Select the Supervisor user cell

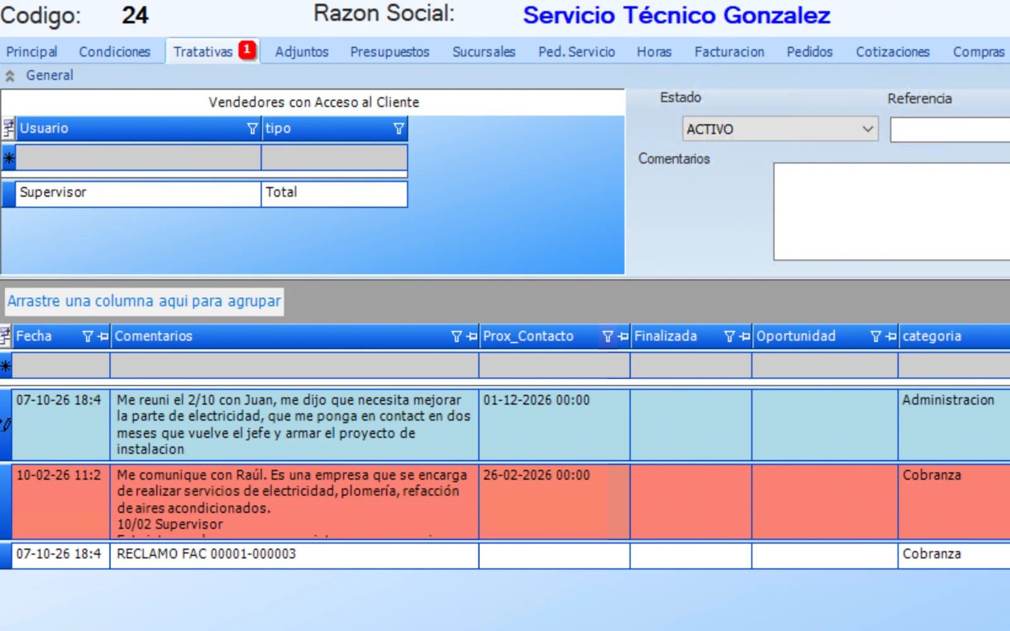pyautogui.click(x=138, y=194)
